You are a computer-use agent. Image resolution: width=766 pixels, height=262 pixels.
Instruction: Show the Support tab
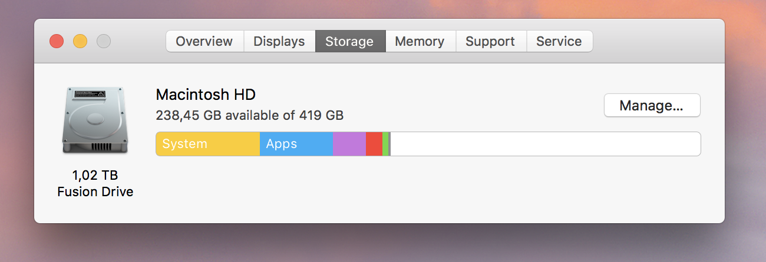(x=490, y=41)
